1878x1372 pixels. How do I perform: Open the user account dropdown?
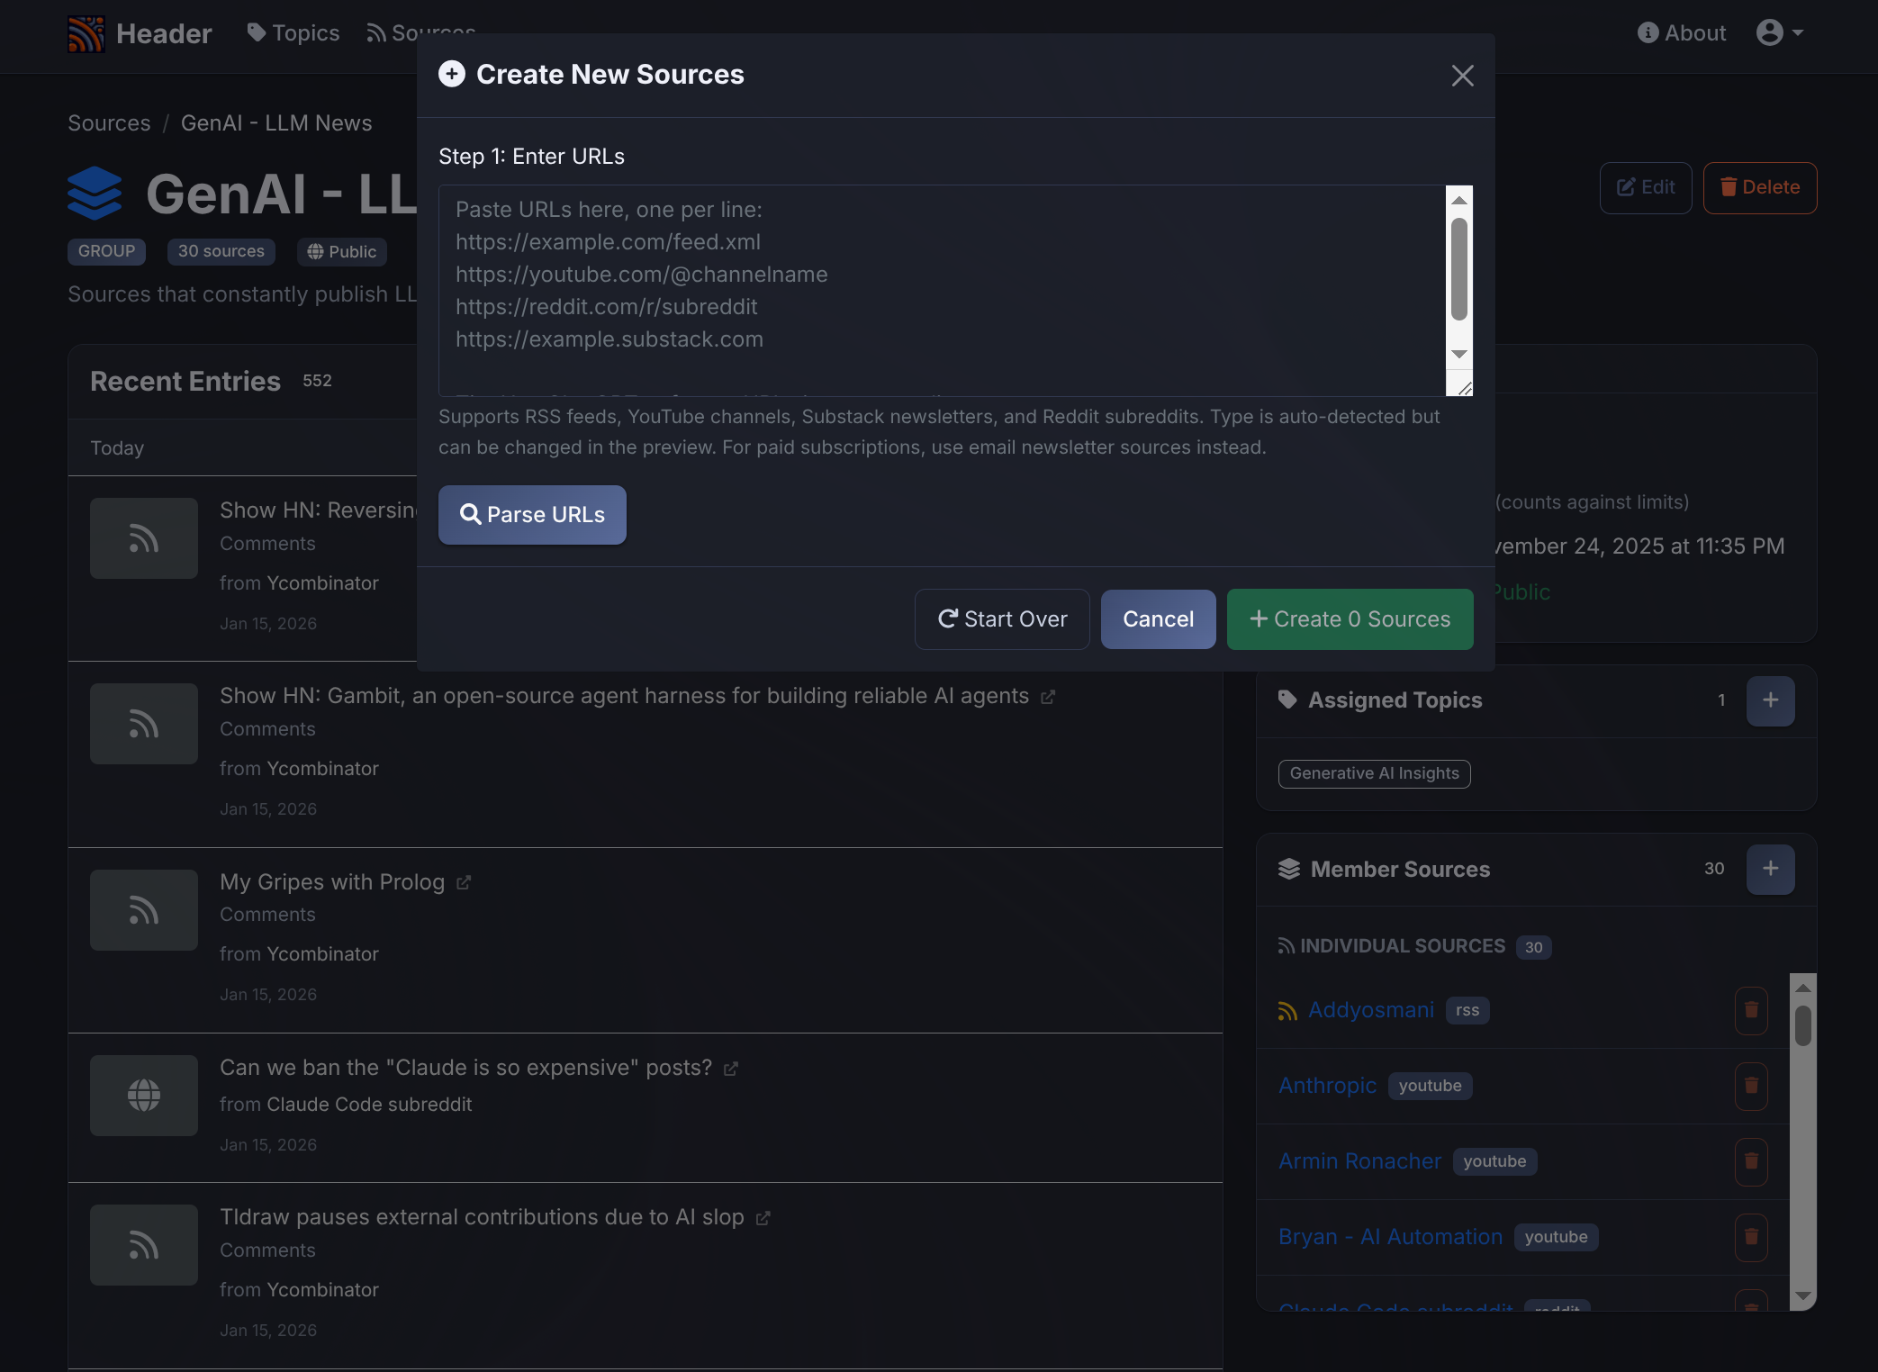point(1780,33)
